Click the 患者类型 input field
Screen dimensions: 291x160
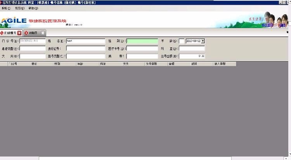pyautogui.click(x=33, y=48)
